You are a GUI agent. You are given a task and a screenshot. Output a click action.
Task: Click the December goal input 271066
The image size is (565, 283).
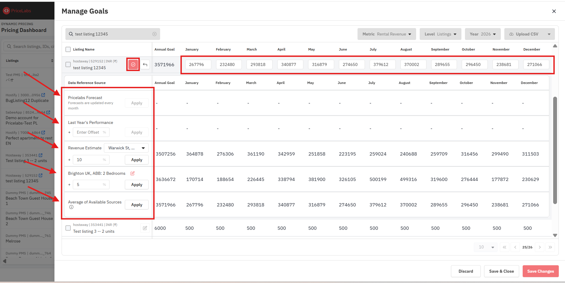[536, 64]
